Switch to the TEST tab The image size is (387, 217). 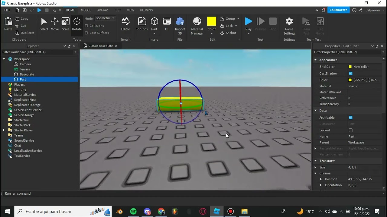117,10
